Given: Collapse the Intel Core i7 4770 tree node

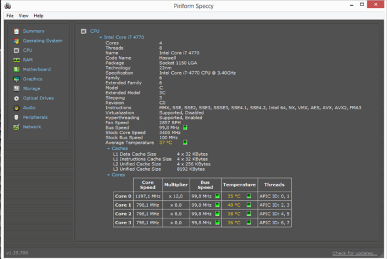Looking at the screenshot, I should [x=101, y=37].
